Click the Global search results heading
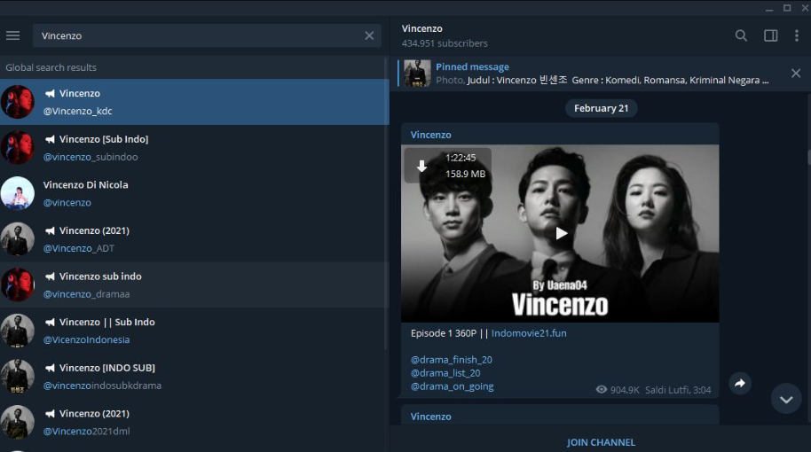 pos(51,67)
